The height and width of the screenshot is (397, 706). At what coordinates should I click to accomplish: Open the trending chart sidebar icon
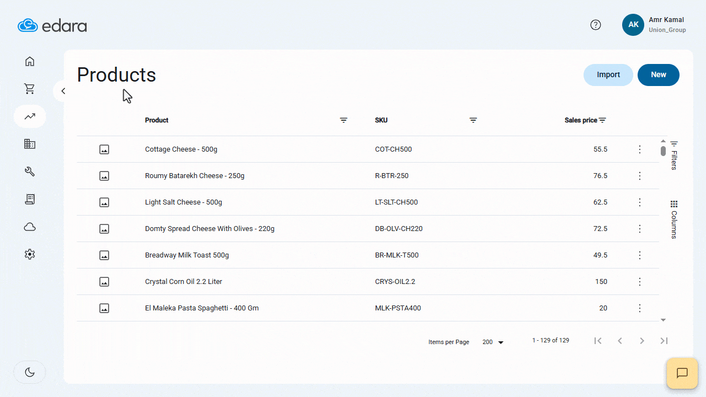30,116
